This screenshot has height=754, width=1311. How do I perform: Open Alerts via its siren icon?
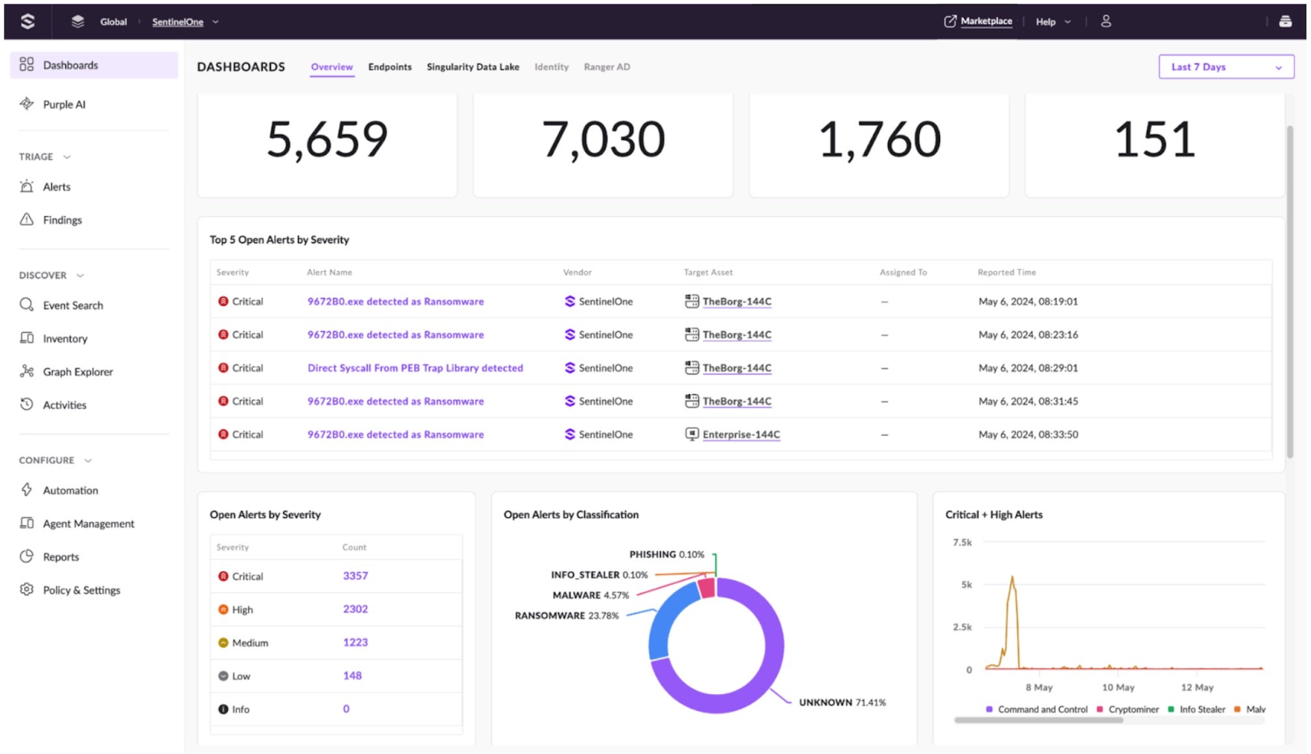(x=27, y=187)
